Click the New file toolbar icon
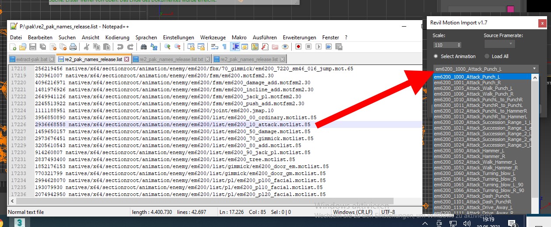551x227 pixels. point(13,47)
